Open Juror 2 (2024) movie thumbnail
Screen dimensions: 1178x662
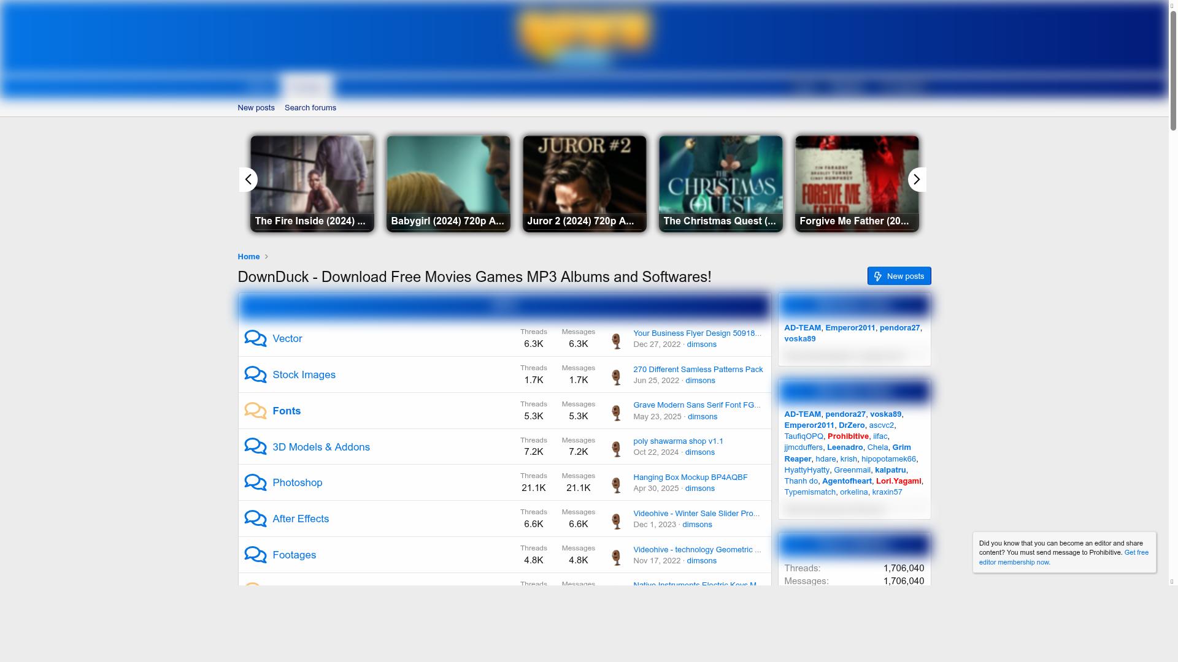(584, 184)
